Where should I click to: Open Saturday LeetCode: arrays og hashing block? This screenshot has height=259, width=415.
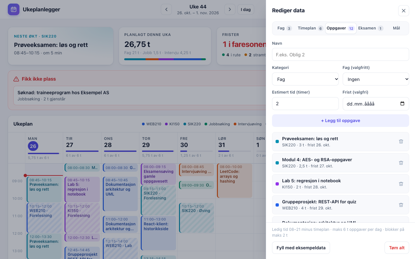pos(234,180)
